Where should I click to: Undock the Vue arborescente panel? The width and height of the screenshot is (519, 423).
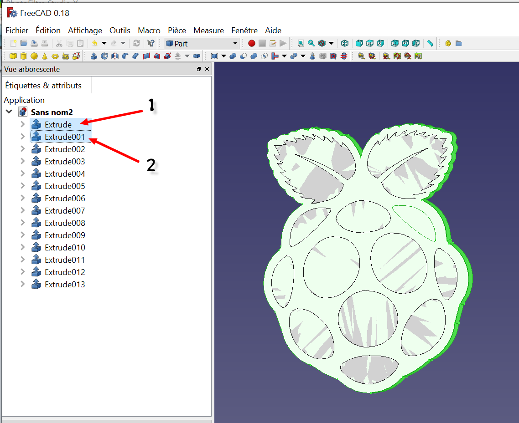pyautogui.click(x=198, y=69)
